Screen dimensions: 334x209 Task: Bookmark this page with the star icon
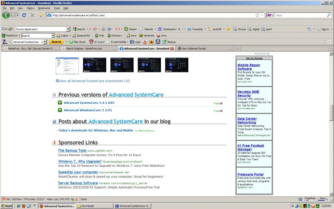257,15
